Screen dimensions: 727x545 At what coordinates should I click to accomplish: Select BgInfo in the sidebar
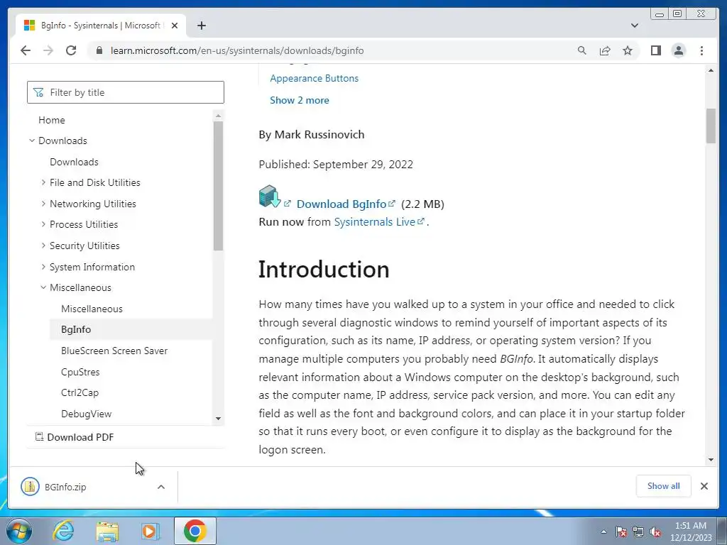tap(76, 329)
